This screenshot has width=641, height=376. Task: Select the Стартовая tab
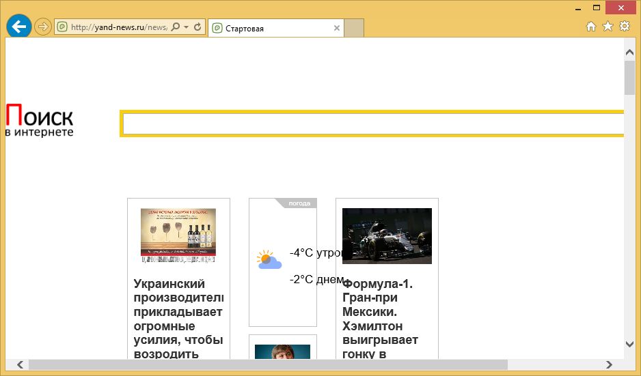click(270, 29)
